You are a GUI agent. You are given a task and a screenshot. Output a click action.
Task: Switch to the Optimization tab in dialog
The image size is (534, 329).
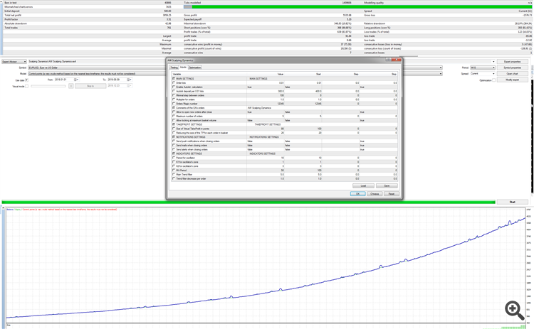[195, 68]
